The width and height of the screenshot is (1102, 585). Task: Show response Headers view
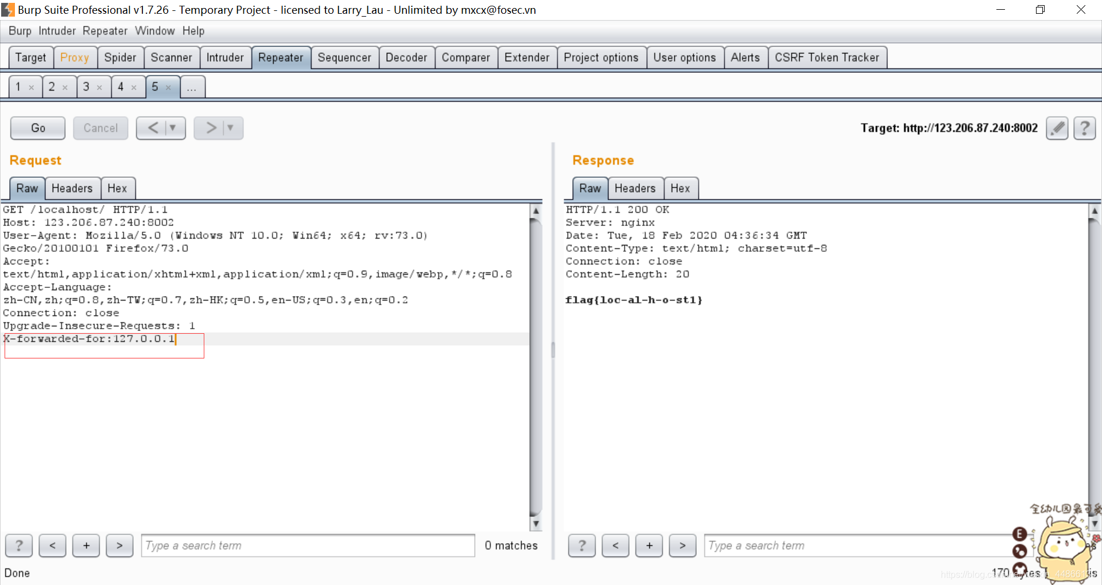[x=635, y=188]
